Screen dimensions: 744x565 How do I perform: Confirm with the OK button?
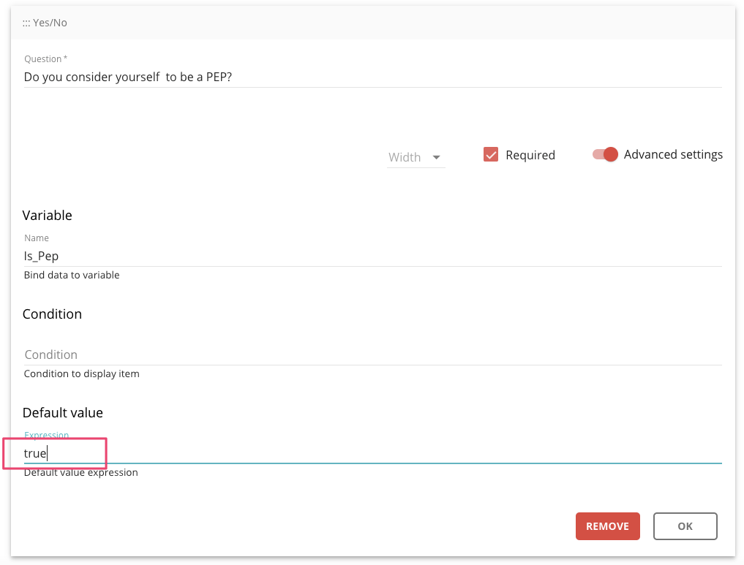click(x=685, y=526)
